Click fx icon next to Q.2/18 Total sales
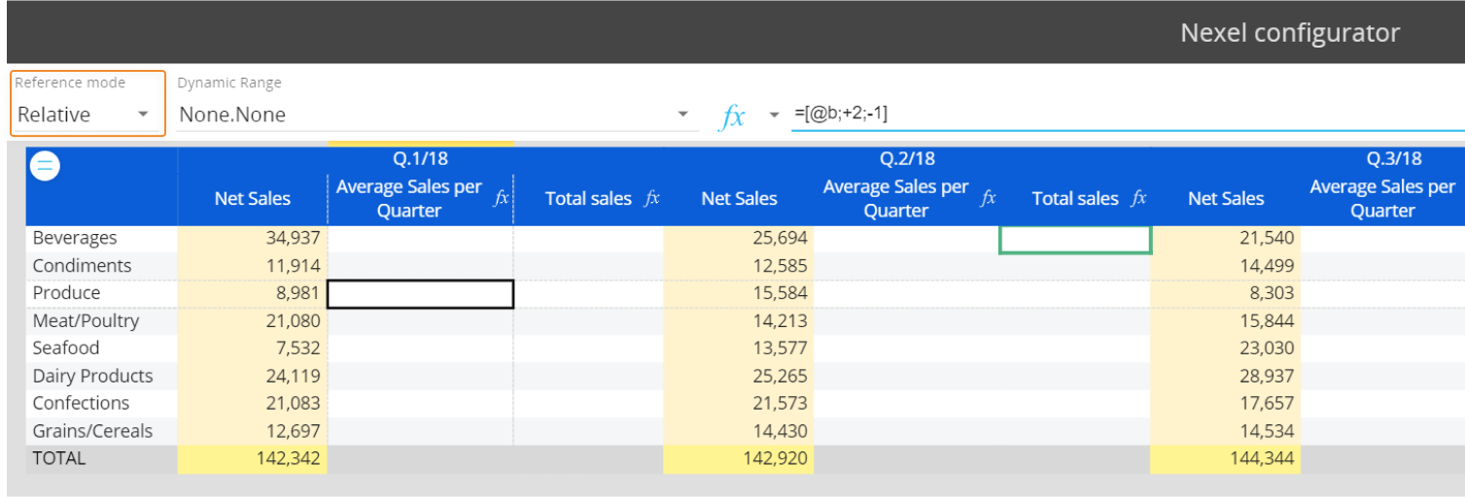Image resolution: width=1465 pixels, height=497 pixels. pos(1138,198)
